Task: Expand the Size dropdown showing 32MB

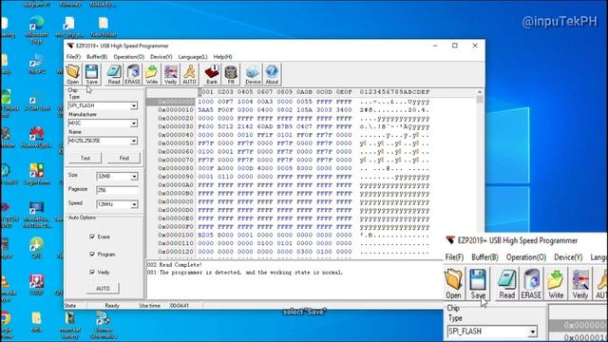Action: click(x=134, y=177)
